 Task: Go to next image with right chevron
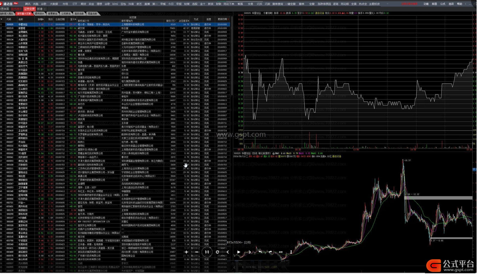(x=249, y=252)
